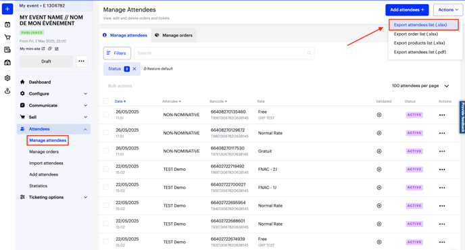Check the row with barcode 66408270135460
This screenshot has width=465, height=250.
click(106, 114)
